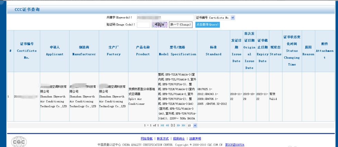Click the blue Query button
The width and height of the screenshot is (338, 147).
[208, 25]
